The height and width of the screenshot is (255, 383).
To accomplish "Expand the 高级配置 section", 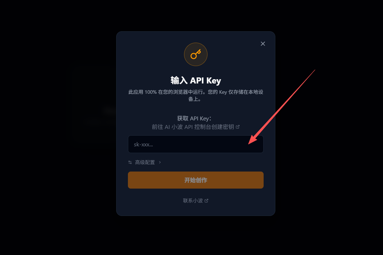I will (x=145, y=162).
